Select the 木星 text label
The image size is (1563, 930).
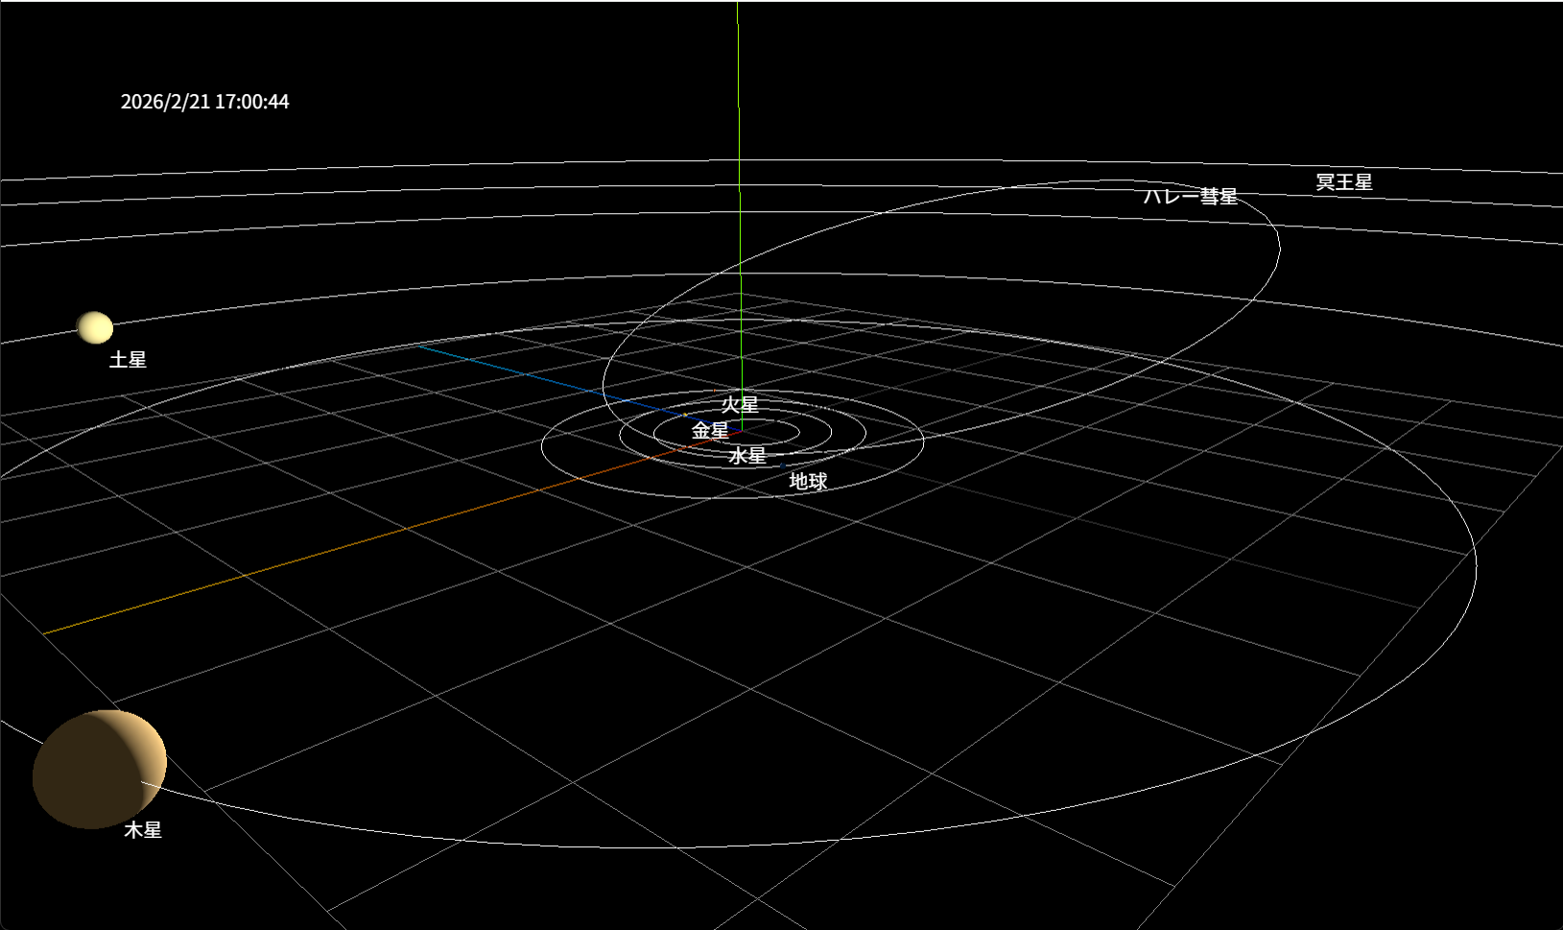pyautogui.click(x=143, y=829)
